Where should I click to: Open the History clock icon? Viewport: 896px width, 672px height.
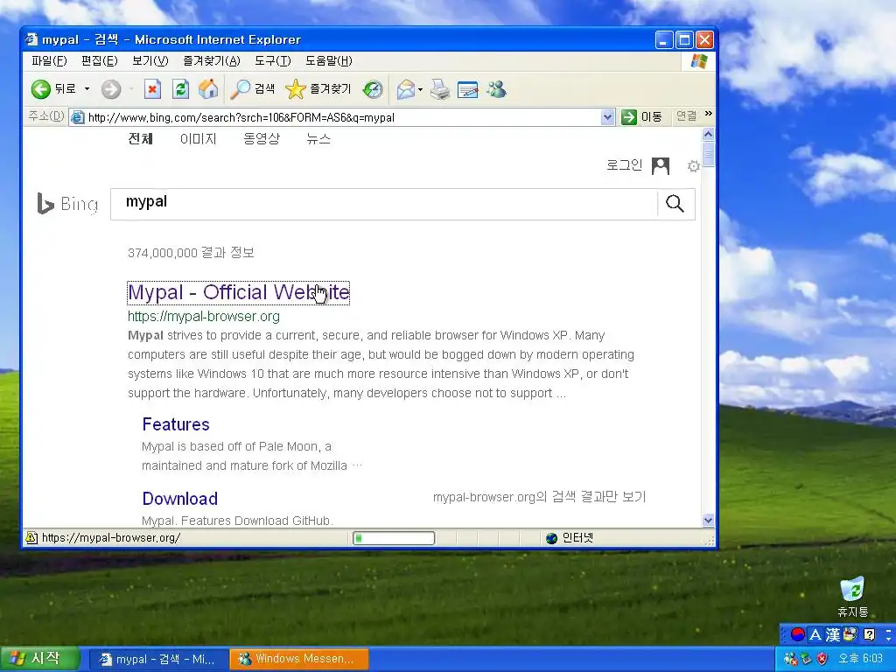[373, 89]
